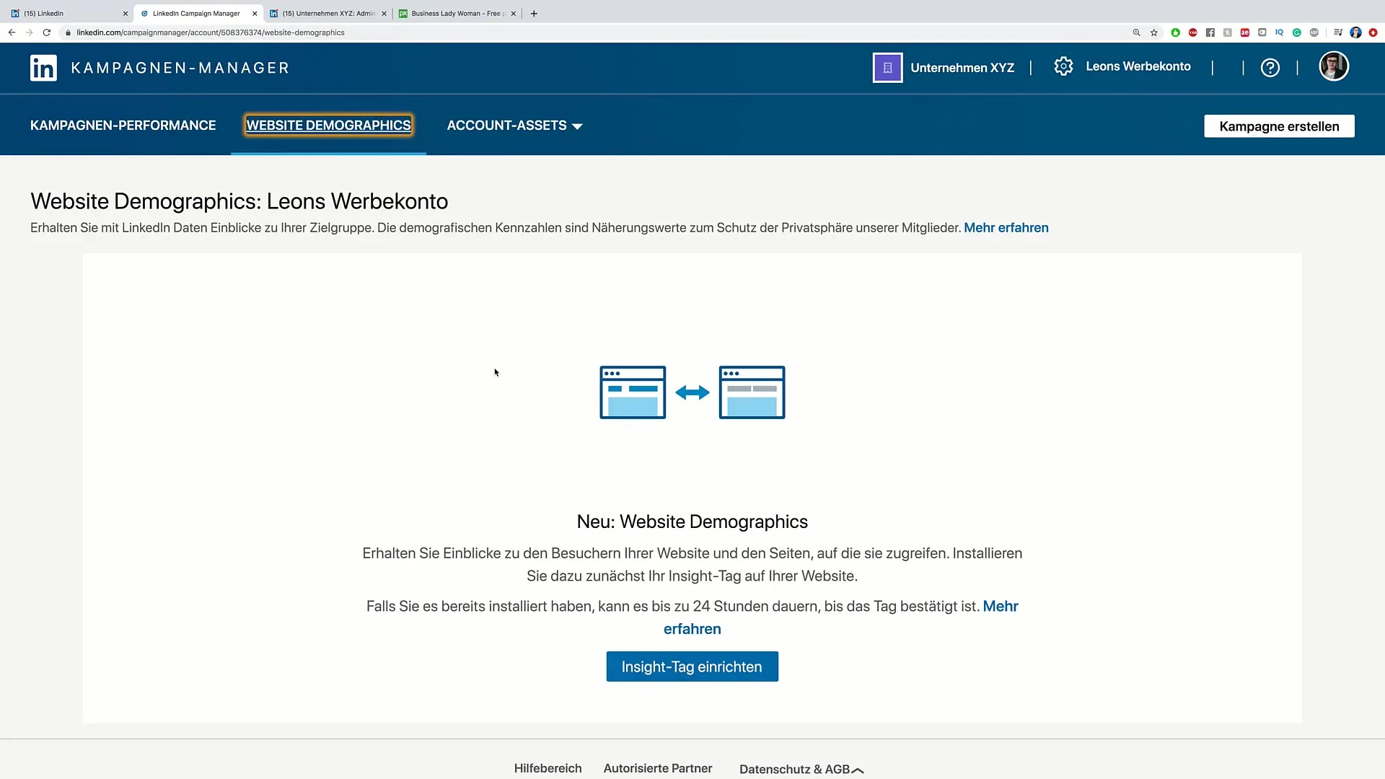Open the Chrome profile avatar
This screenshot has width=1385, height=779.
tap(1356, 32)
